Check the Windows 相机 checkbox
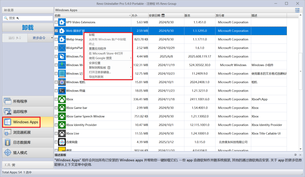Viewport: 305px width, 177px height. coord(56,82)
